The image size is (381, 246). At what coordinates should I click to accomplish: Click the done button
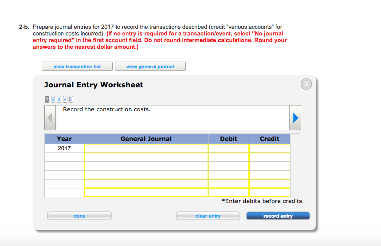[79, 216]
